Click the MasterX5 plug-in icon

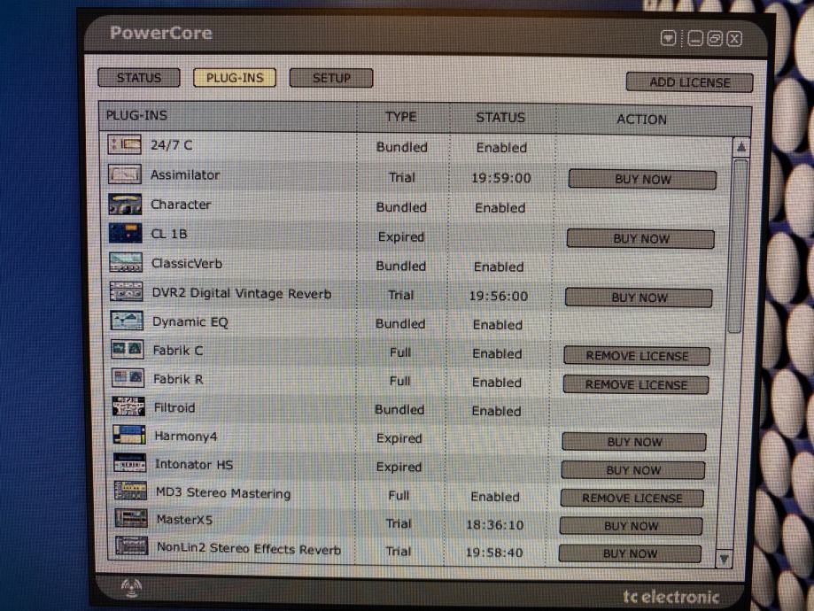[x=131, y=519]
